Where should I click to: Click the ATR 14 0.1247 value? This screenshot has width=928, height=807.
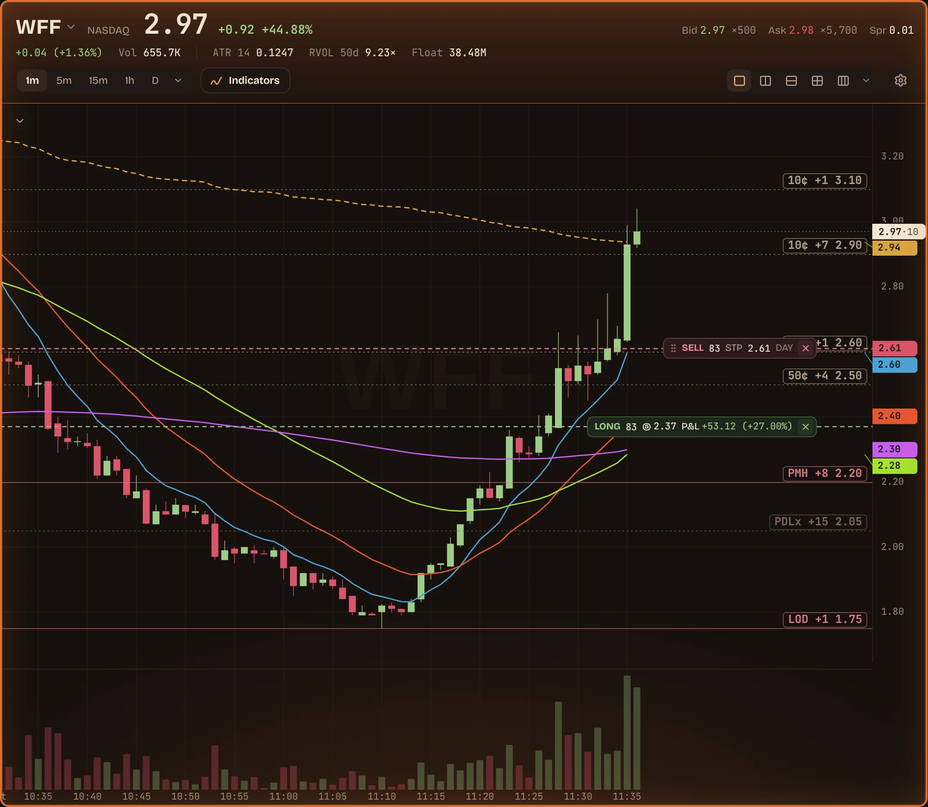click(253, 53)
